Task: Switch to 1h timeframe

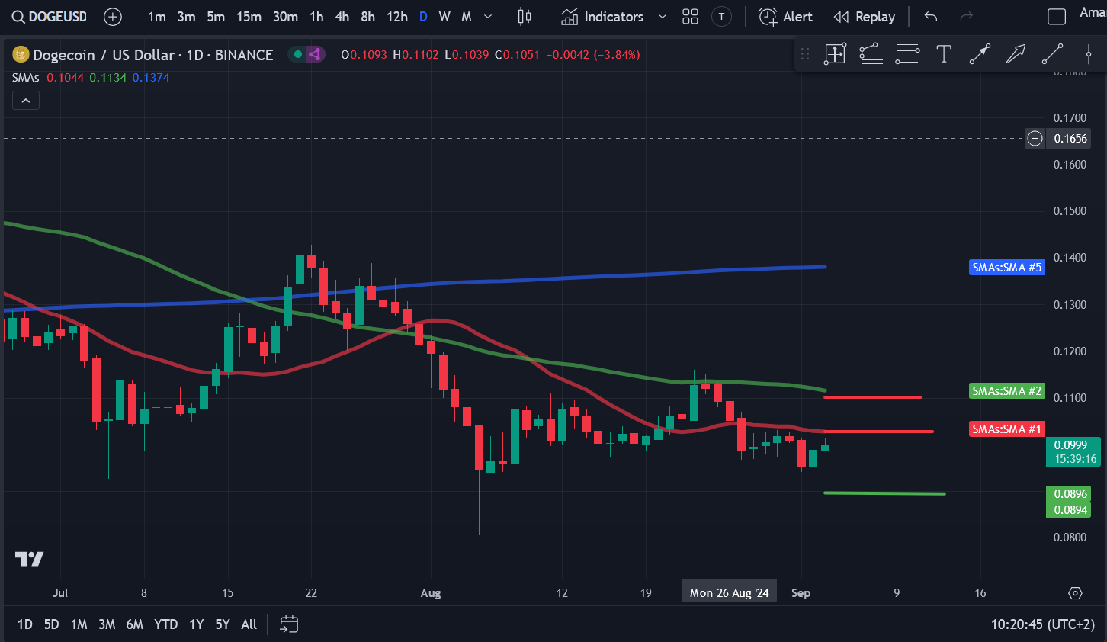Action: click(x=316, y=17)
